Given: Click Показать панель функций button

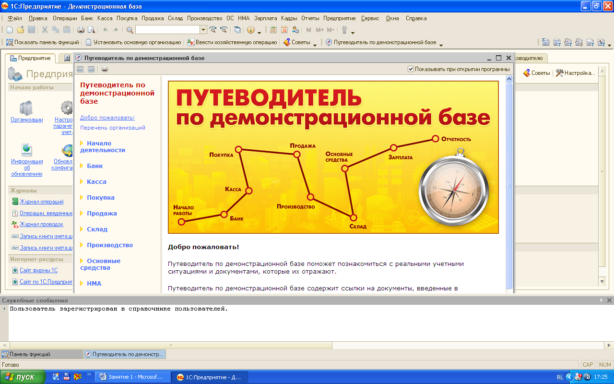Looking at the screenshot, I should pos(43,42).
